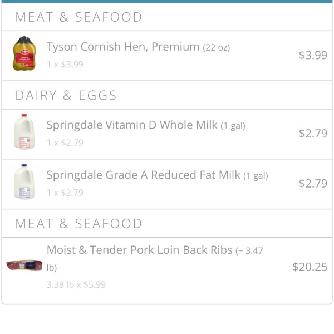Click the $2.79 total for Reduced Fat Milk
This screenshot has height=334, width=334.
[x=313, y=183]
